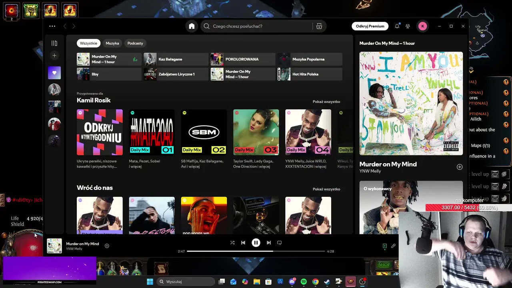Skip to the previous track

pos(243,242)
